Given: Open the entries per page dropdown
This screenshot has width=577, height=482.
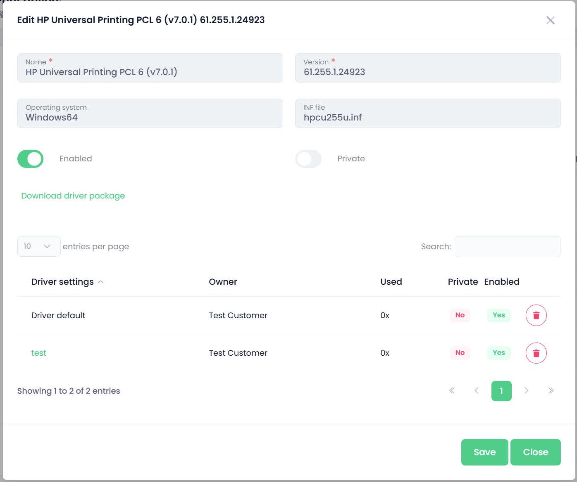Looking at the screenshot, I should 39,246.
